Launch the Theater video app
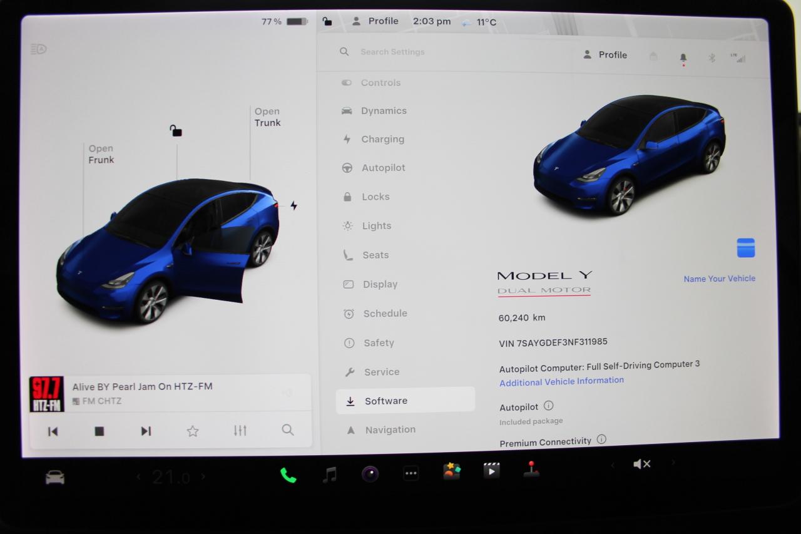Screen dimensions: 801x534 (x=492, y=470)
